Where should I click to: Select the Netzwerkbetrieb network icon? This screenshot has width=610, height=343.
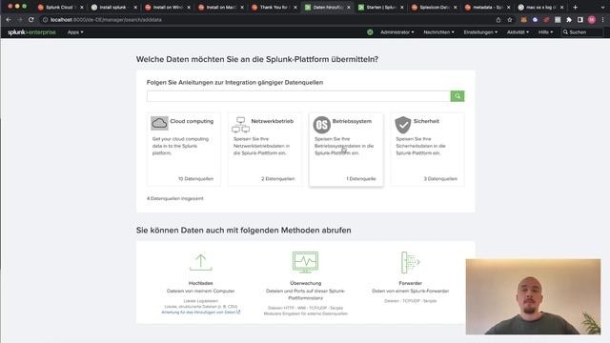240,125
